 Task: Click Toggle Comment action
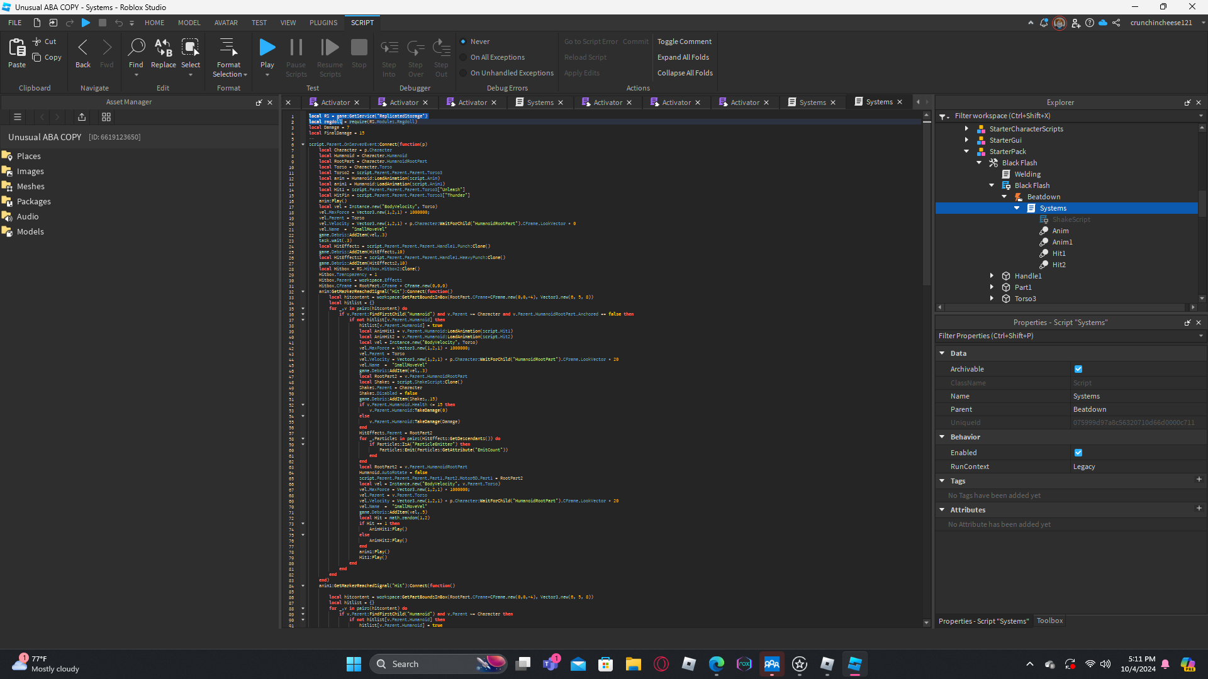pos(685,41)
